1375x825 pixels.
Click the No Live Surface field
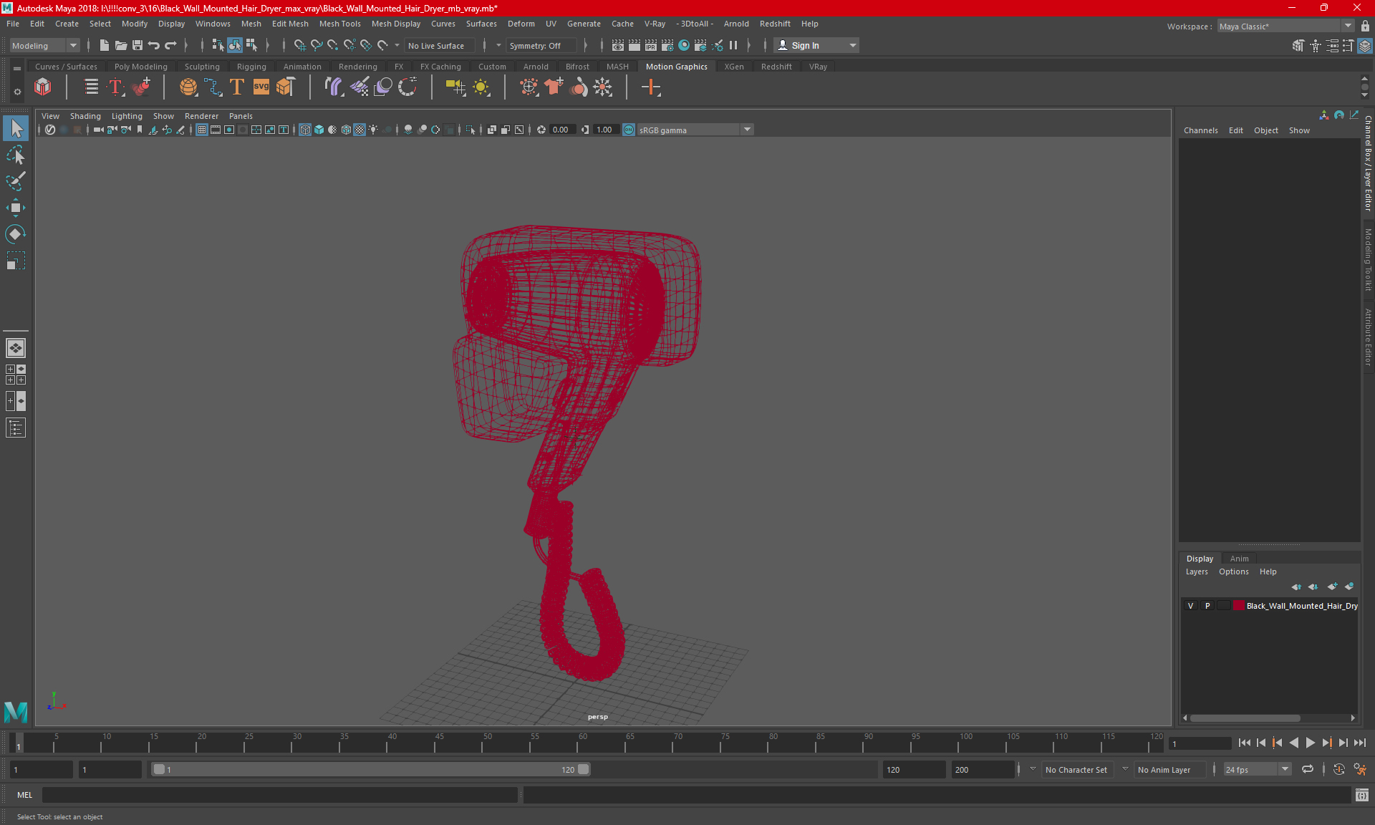click(440, 45)
